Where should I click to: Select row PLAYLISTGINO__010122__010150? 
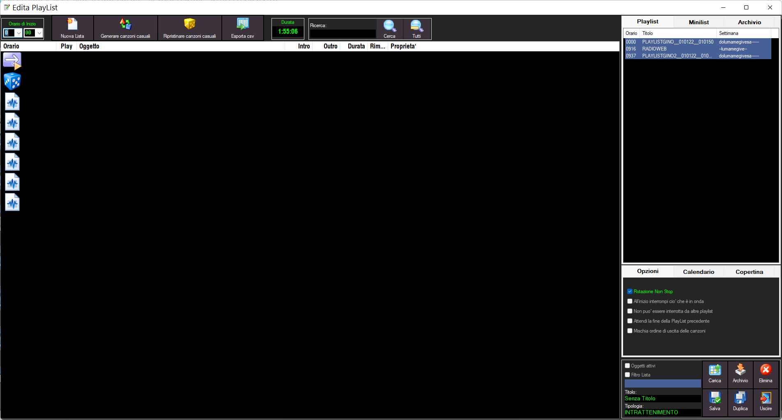698,42
